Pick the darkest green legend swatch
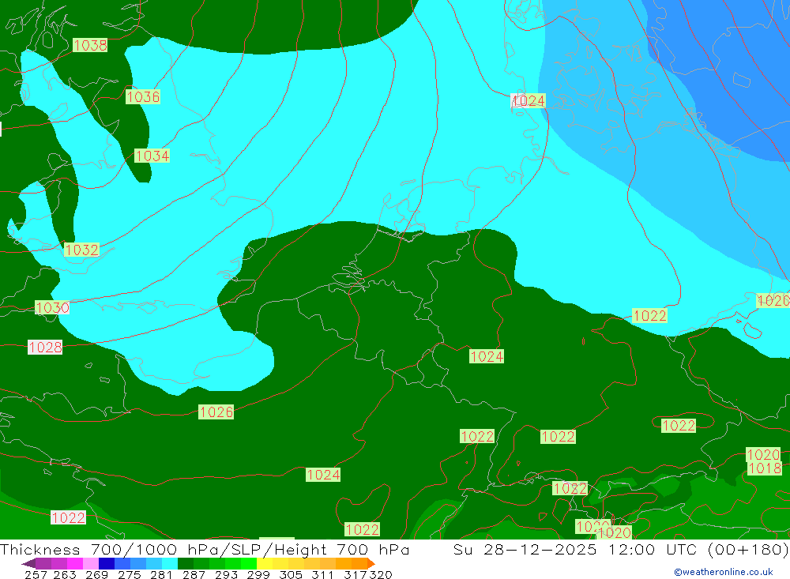Viewport: 790px width, 579px height. tap(186, 563)
